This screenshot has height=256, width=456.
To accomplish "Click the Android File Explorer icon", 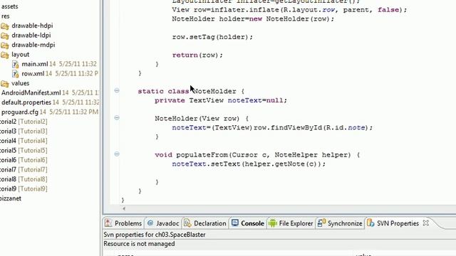I will (273, 223).
